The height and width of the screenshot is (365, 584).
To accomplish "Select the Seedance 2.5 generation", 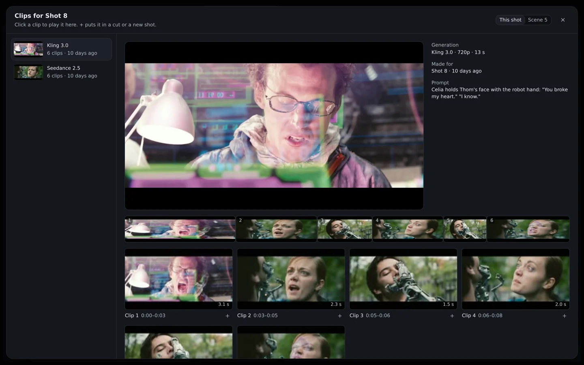I will click(x=61, y=72).
